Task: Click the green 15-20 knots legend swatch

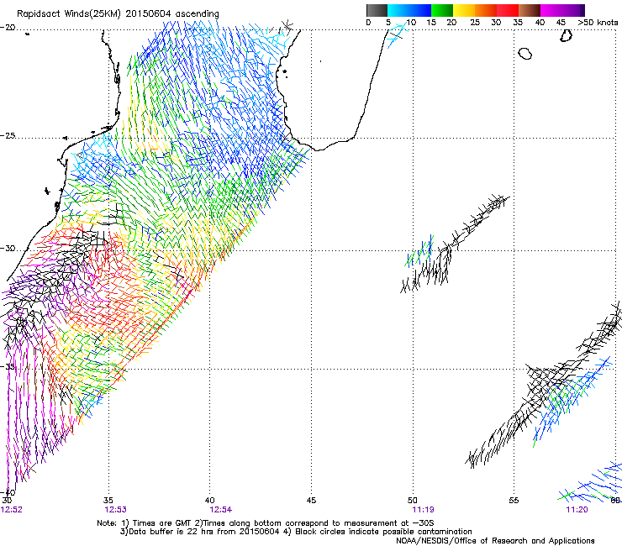Action: [x=442, y=10]
